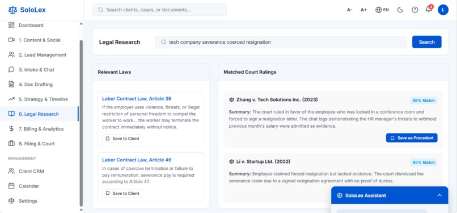Click the Calendar icon in sidebar
The width and height of the screenshot is (457, 213).
(11, 186)
